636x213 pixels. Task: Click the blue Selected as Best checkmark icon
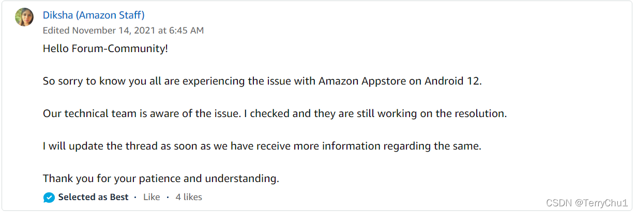click(49, 198)
